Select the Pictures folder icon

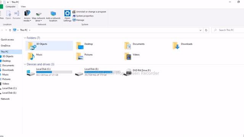[80, 56]
